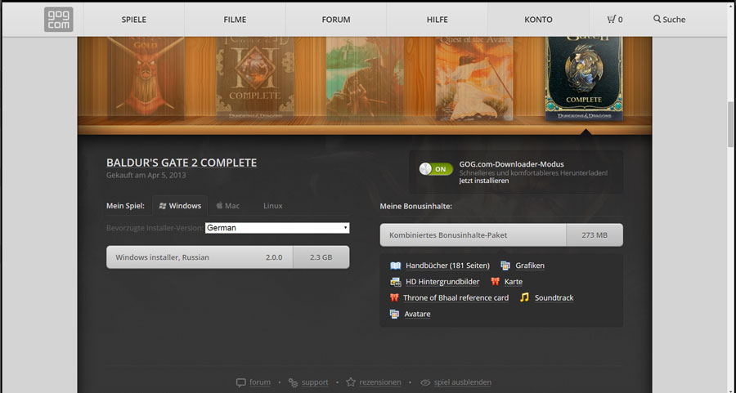Select the Quest of the Avatar cover
This screenshot has height=393, width=736.
[x=474, y=78]
